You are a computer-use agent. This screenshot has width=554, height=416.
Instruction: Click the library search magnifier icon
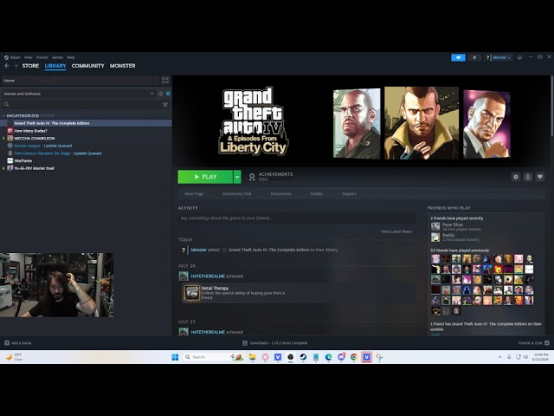tap(6, 104)
